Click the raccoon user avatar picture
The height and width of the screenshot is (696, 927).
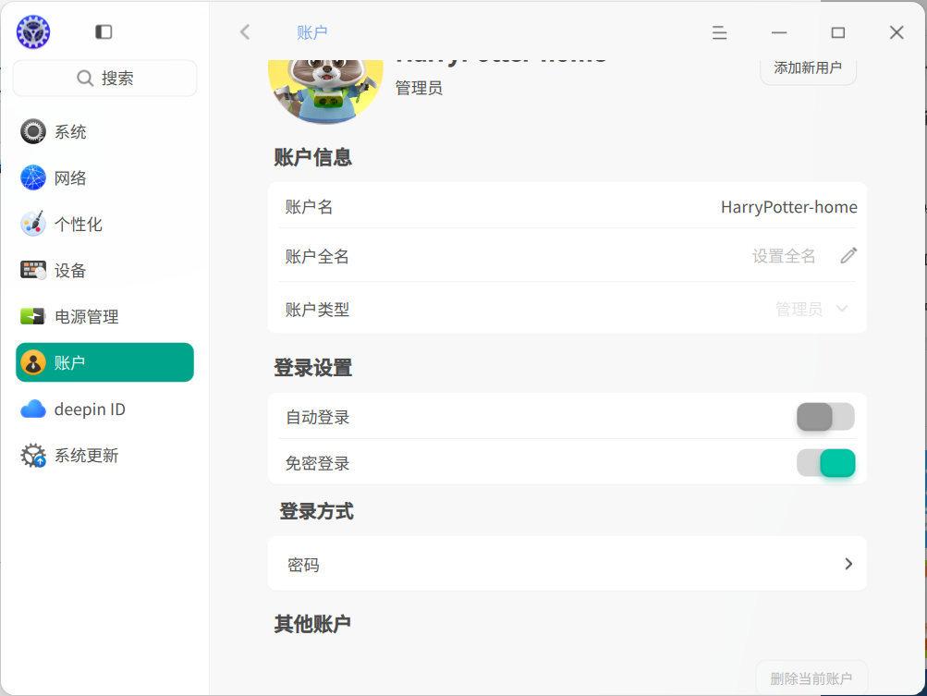pos(325,92)
